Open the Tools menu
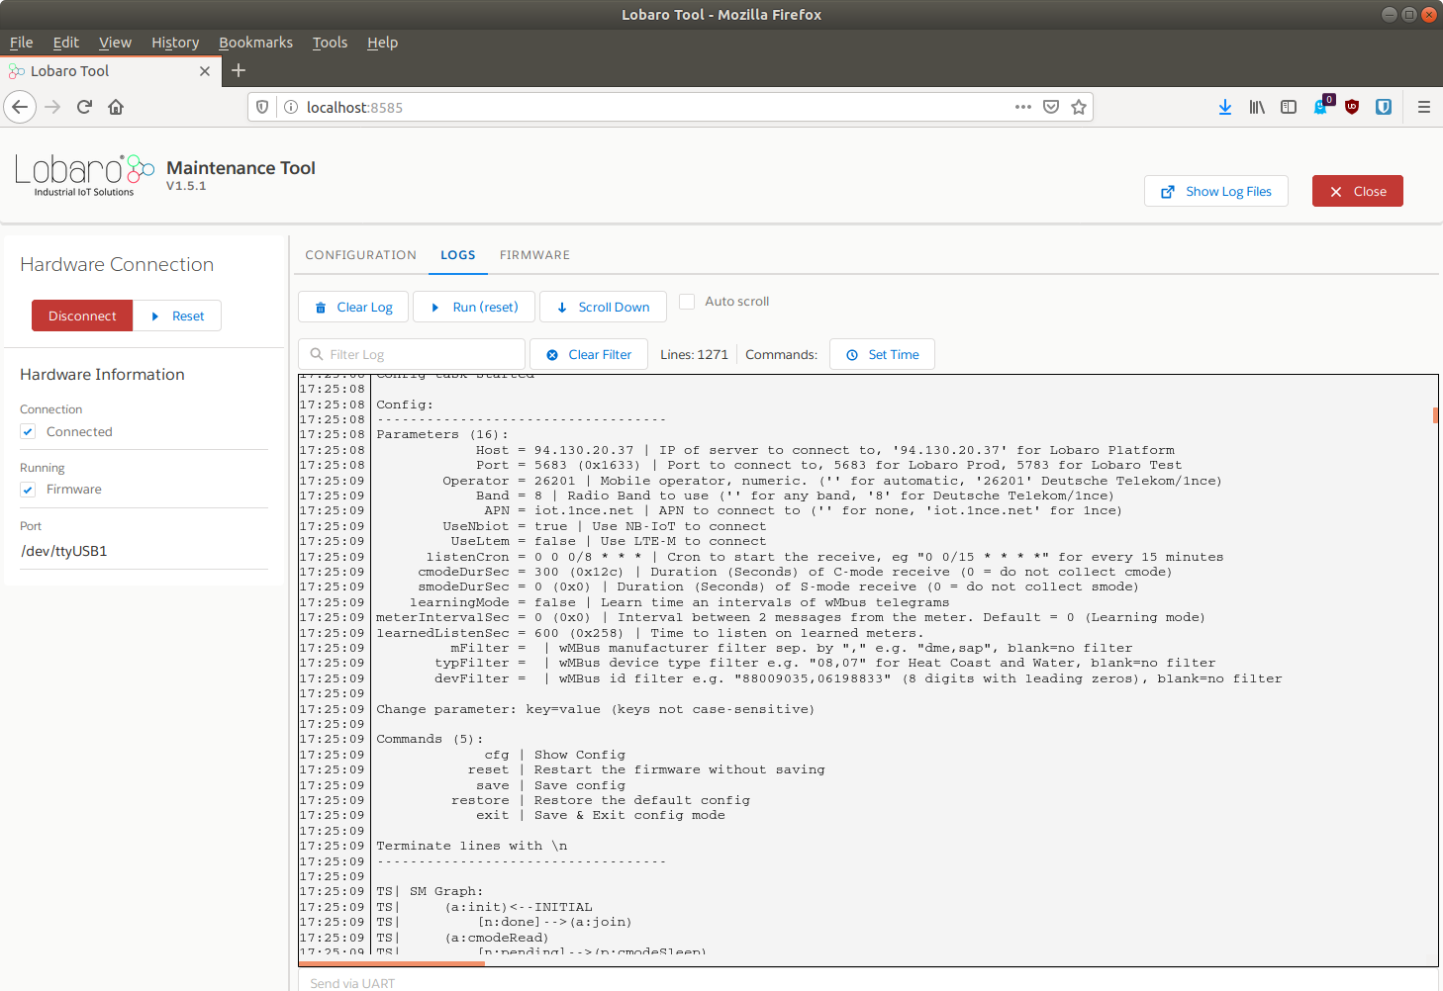This screenshot has height=991, width=1443. (330, 43)
